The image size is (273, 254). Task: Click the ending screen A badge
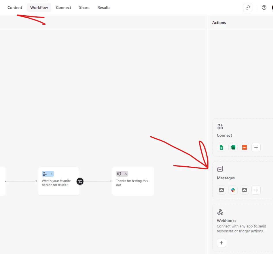pyautogui.click(x=122, y=174)
